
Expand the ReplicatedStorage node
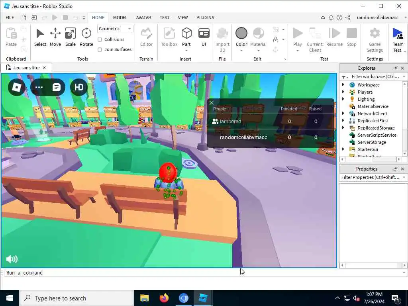click(343, 127)
